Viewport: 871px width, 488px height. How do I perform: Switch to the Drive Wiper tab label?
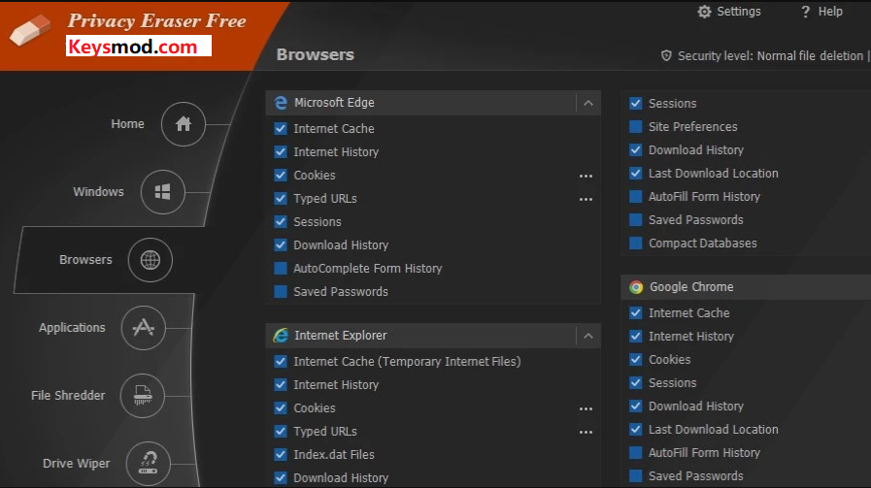[76, 463]
